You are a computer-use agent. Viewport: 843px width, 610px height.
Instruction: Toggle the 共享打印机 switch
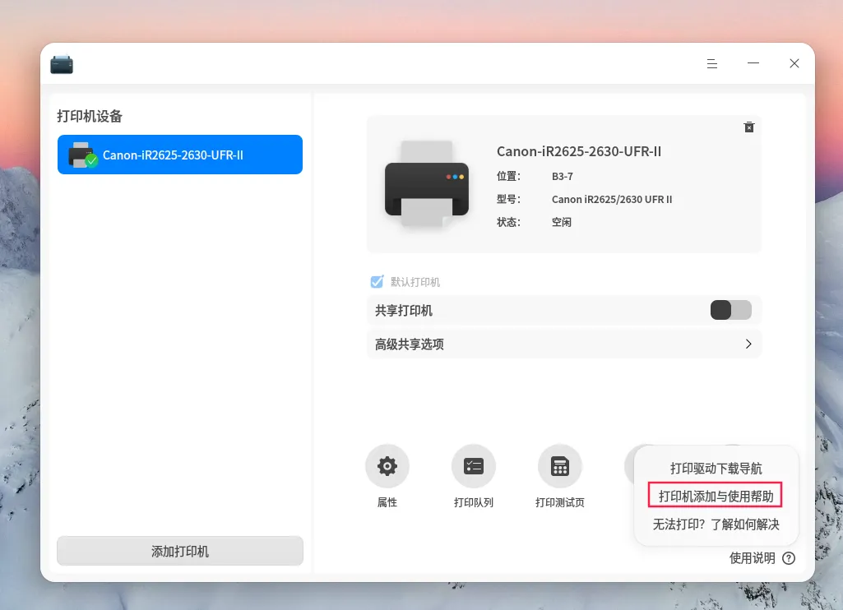tap(730, 310)
